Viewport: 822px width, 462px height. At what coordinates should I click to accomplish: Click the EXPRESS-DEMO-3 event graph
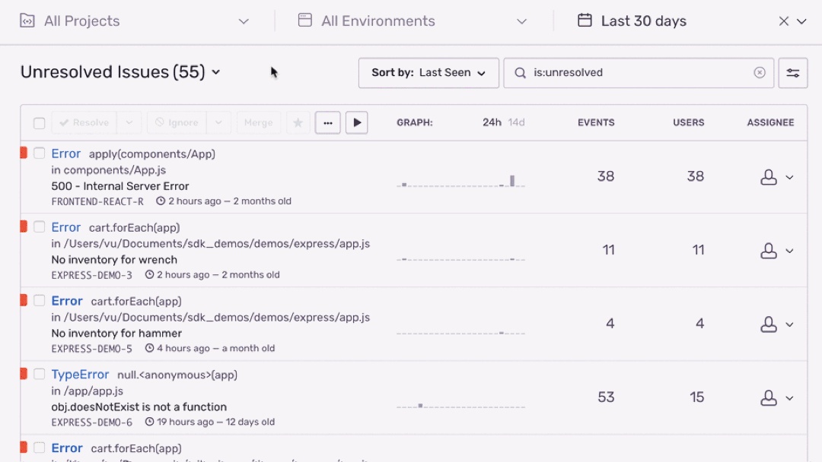pyautogui.click(x=460, y=258)
